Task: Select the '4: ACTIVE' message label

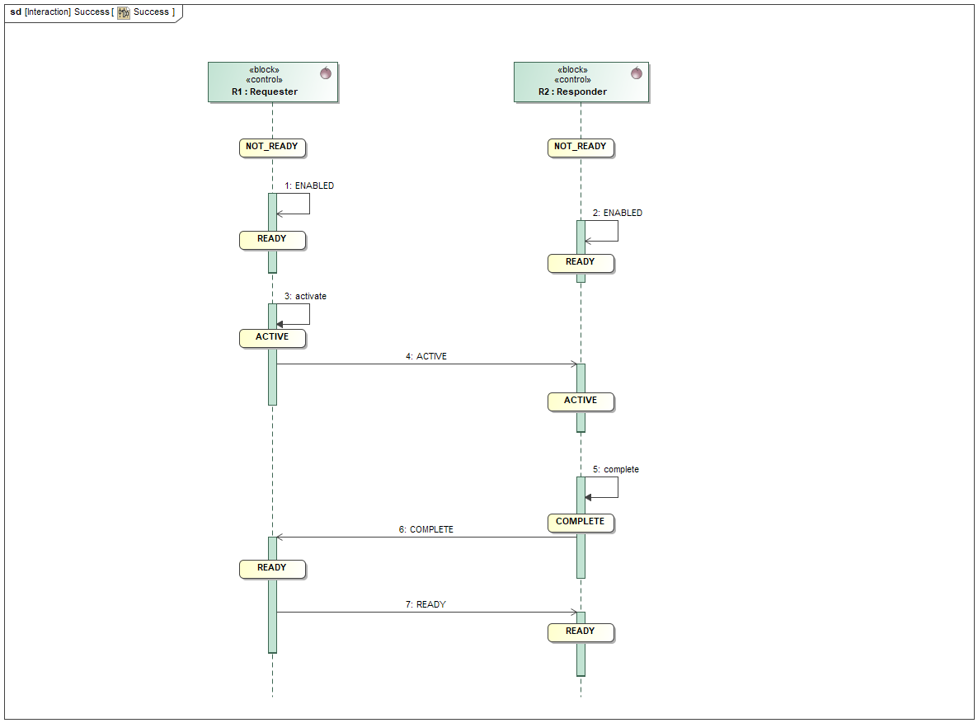Action: tap(426, 357)
